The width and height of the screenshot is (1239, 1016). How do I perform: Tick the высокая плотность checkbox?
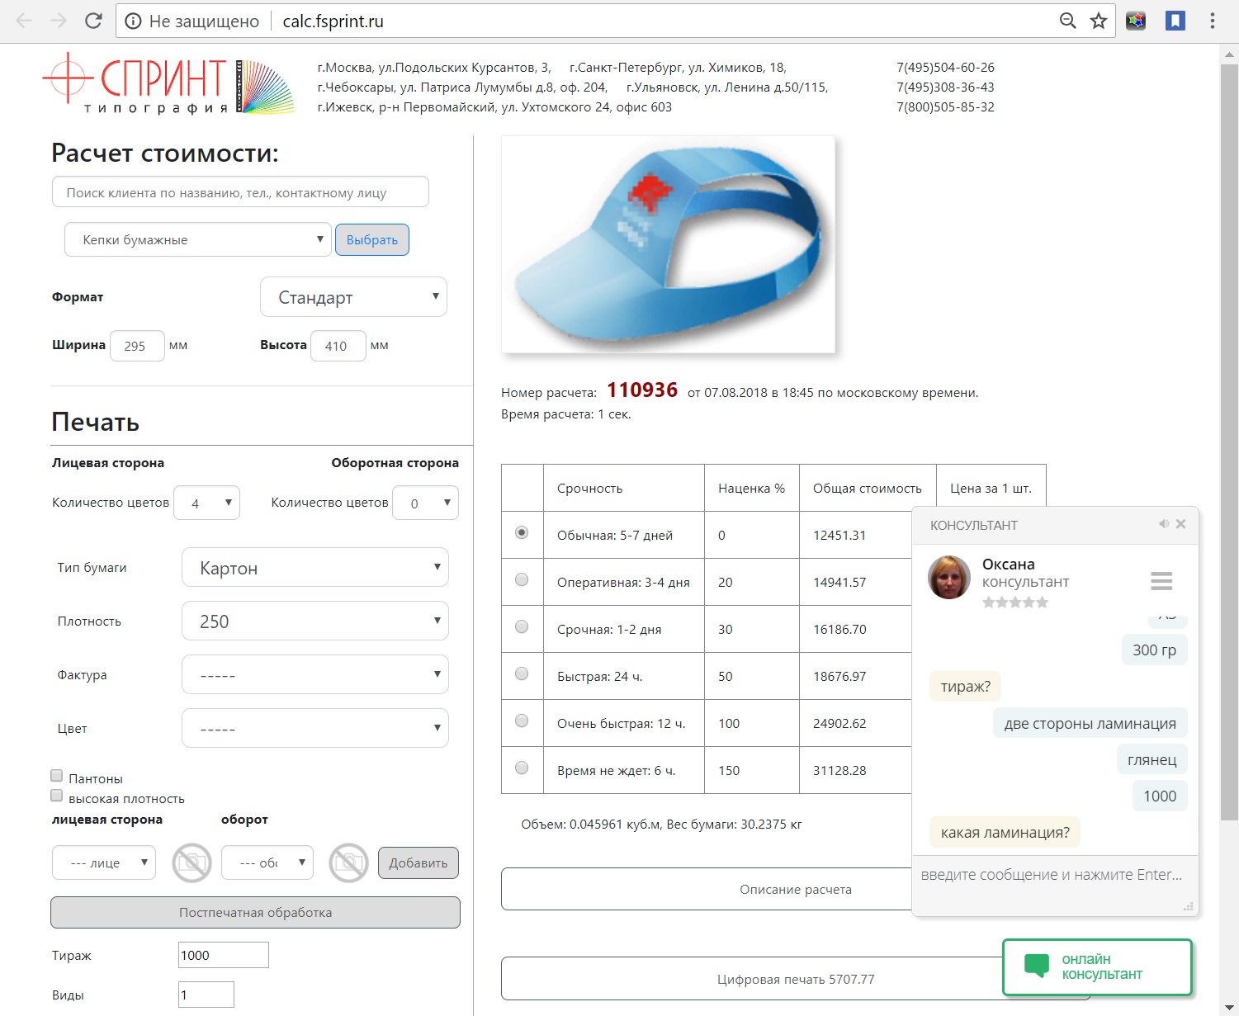coord(57,796)
